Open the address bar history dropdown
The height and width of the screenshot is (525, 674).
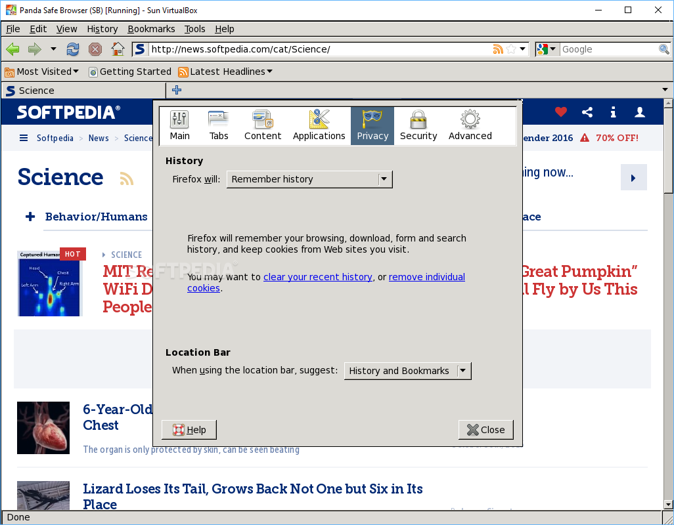(x=522, y=49)
